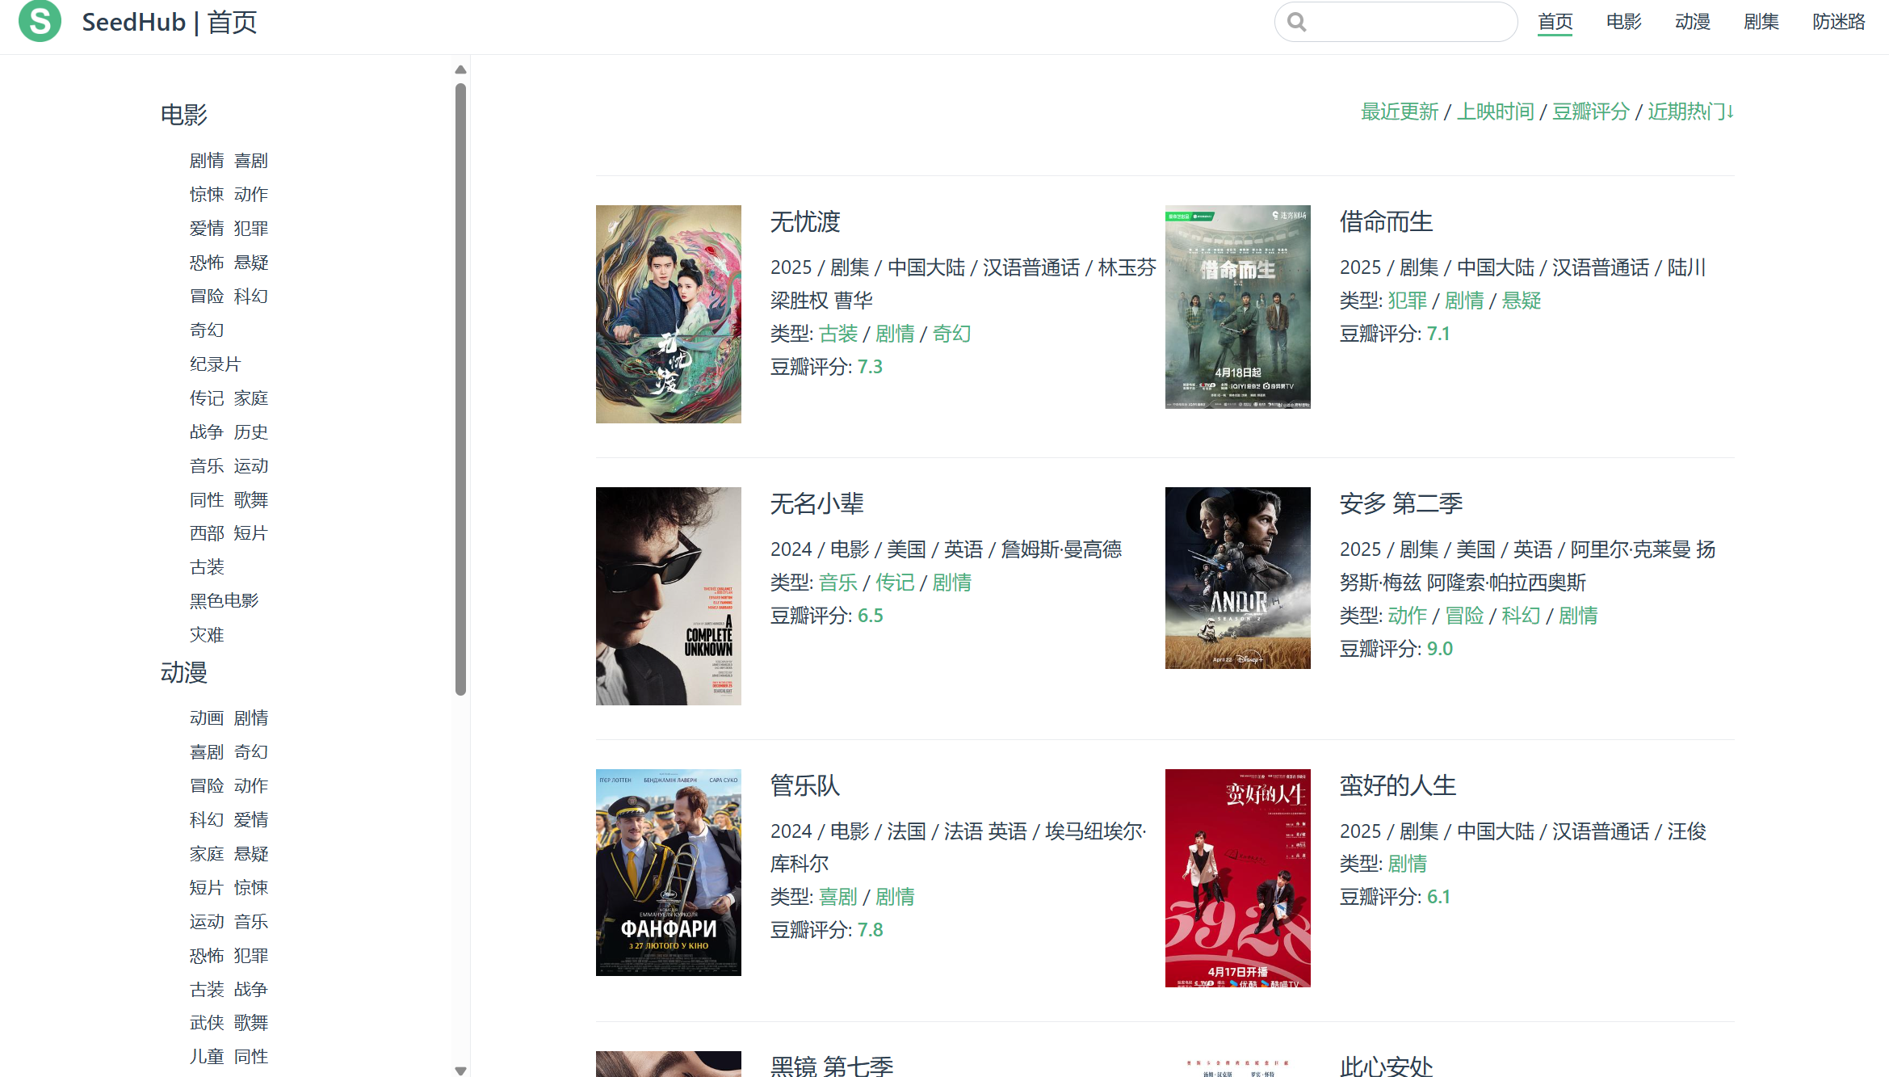This screenshot has width=1889, height=1077.
Task: Click 悬疑 genre tag under 借命而生
Action: 1522,301
